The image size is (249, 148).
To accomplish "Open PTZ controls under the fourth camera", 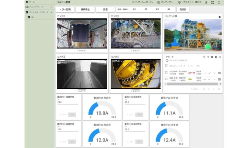I will (x=136, y=91).
